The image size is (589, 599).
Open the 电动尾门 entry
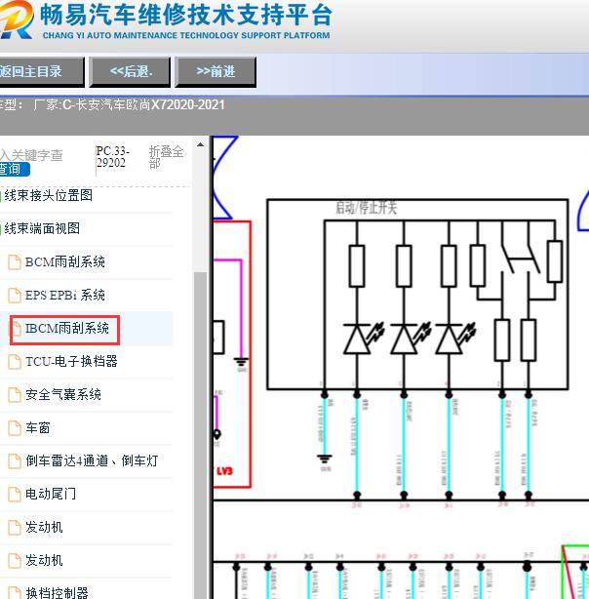tap(51, 494)
